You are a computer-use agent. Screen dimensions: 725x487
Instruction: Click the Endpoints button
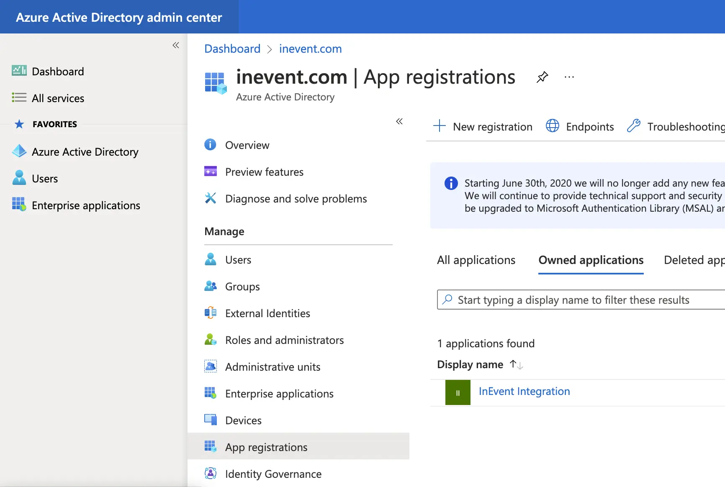point(580,126)
